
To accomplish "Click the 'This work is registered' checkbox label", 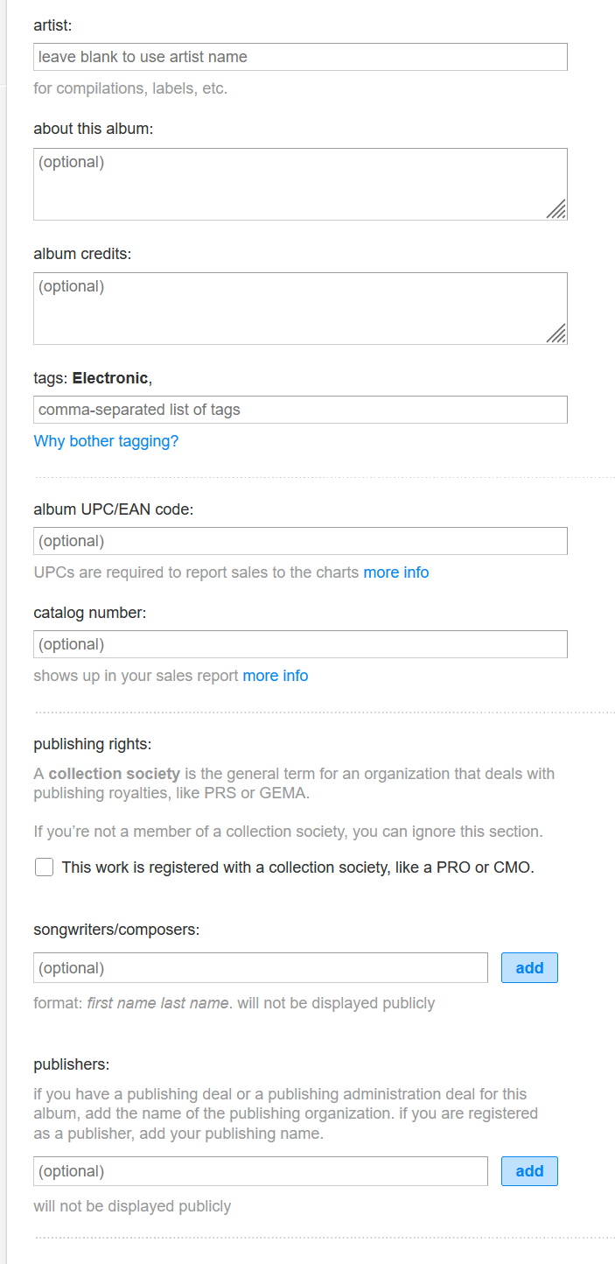I will coord(297,867).
